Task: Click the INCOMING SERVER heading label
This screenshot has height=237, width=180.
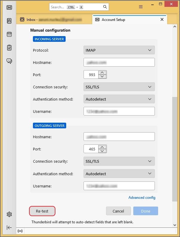Action: (49, 39)
